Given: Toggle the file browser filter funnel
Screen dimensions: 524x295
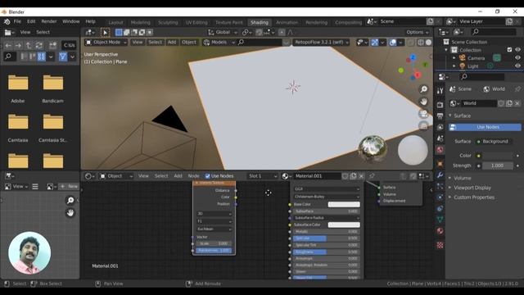Looking at the screenshot, I should tap(63, 57).
